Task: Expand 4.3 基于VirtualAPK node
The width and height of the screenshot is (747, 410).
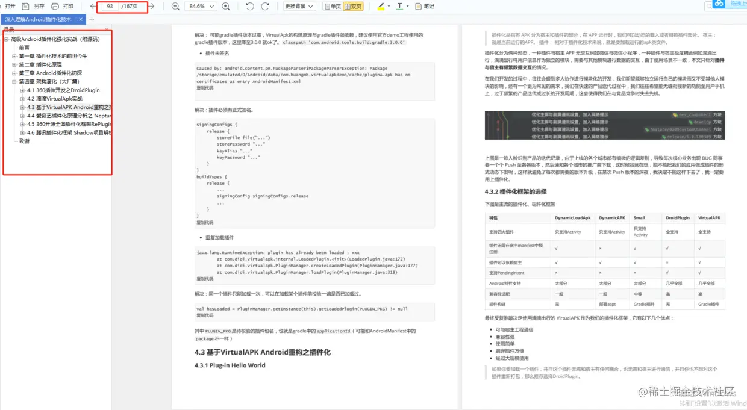Action: click(x=22, y=107)
